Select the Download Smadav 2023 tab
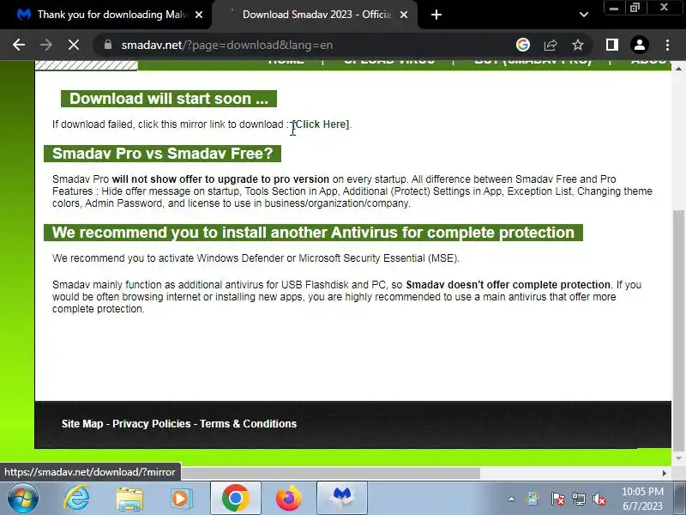The image size is (686, 515). point(315,15)
